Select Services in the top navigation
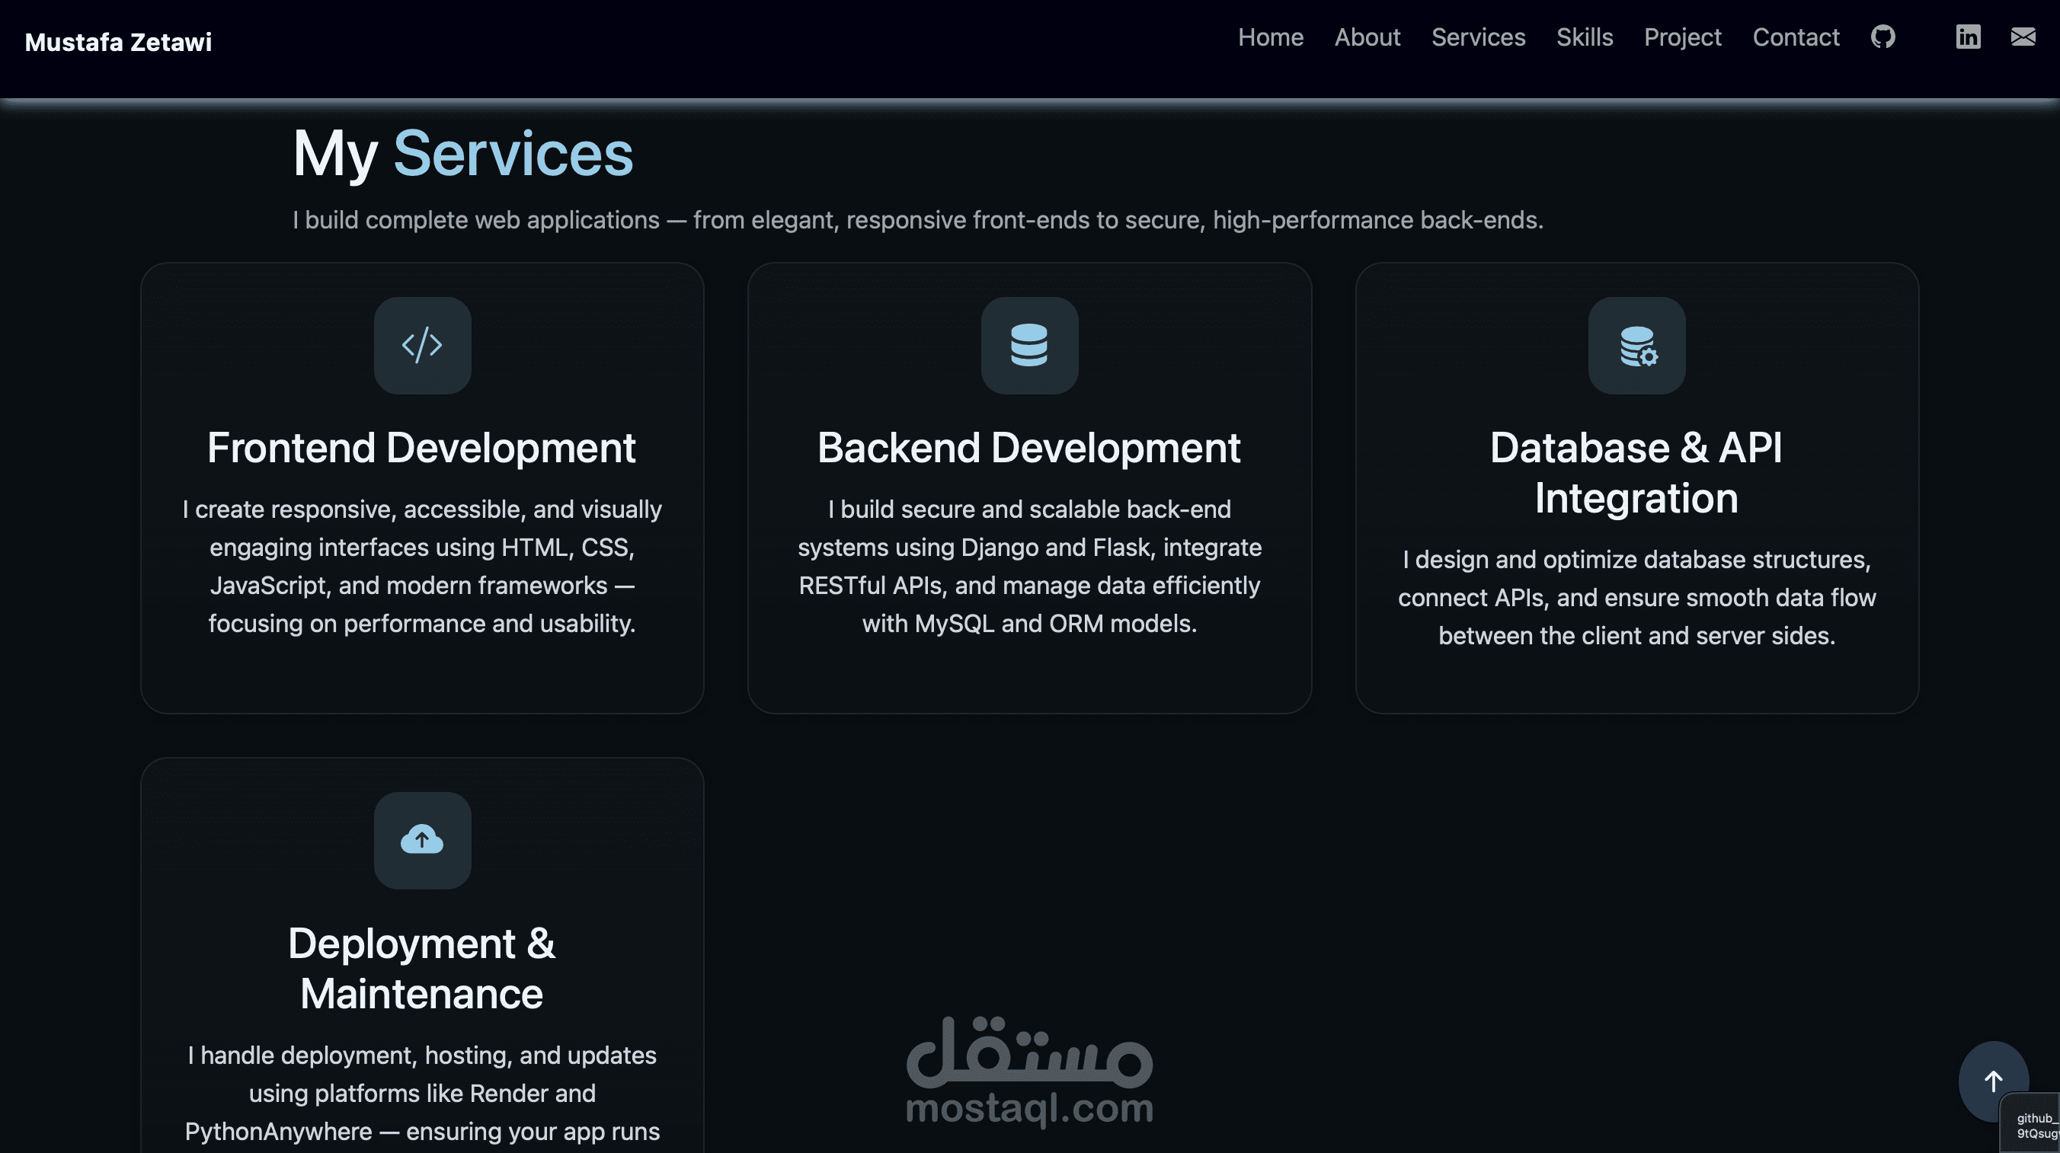 coord(1478,37)
